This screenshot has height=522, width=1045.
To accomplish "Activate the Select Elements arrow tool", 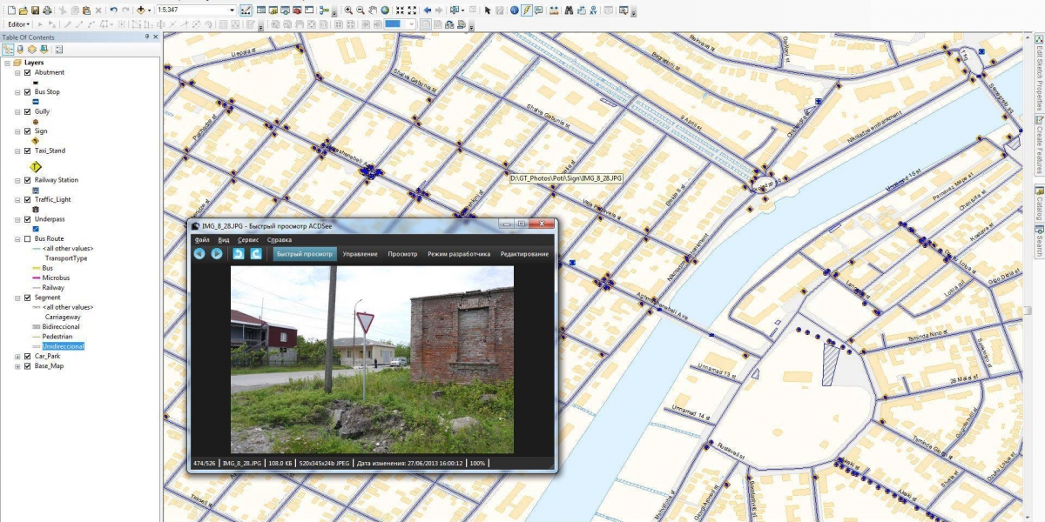I will (488, 10).
